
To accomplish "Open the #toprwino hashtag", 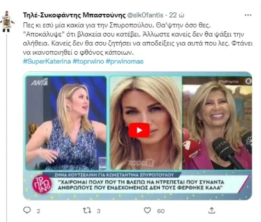I will pos(88,62).
